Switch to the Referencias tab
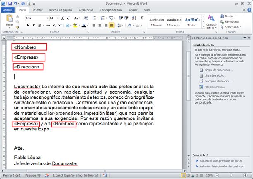 [x=86, y=10]
